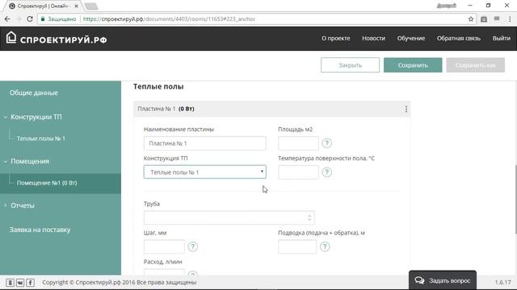Open the Chrome three-dot menu
This screenshot has height=290, width=517.
(510, 19)
